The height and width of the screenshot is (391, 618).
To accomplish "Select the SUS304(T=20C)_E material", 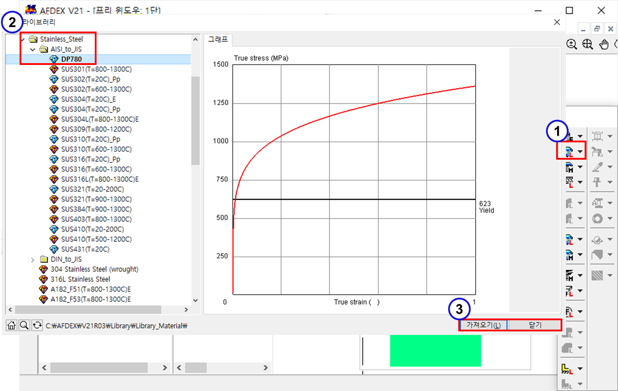I will (88, 99).
